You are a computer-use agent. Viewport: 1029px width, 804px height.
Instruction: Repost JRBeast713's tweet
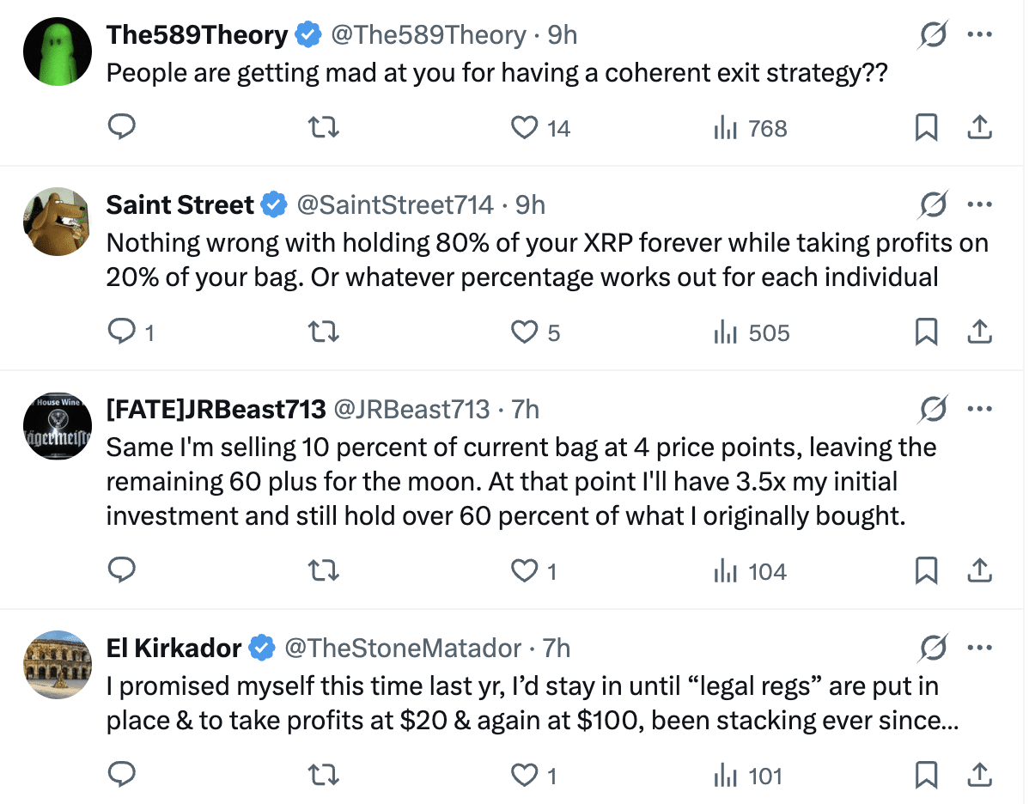click(x=324, y=571)
